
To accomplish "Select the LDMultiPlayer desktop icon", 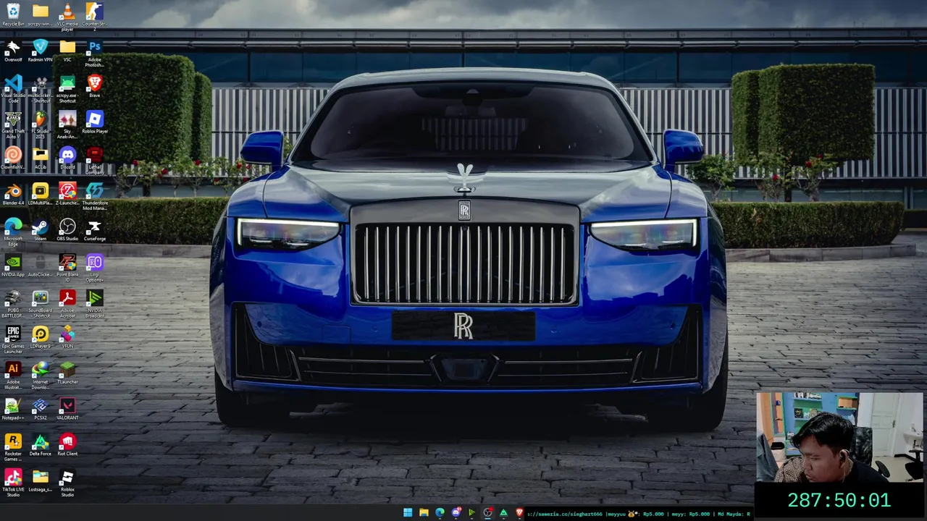I will [x=40, y=194].
